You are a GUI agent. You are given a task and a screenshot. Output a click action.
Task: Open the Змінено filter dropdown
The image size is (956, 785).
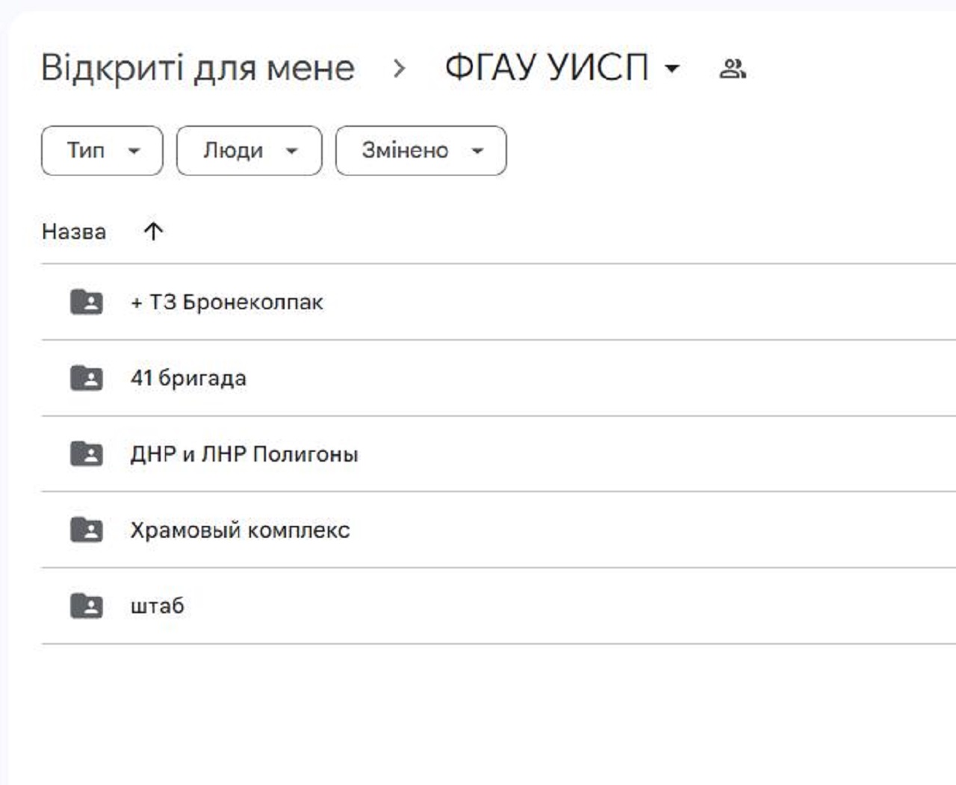tap(420, 151)
